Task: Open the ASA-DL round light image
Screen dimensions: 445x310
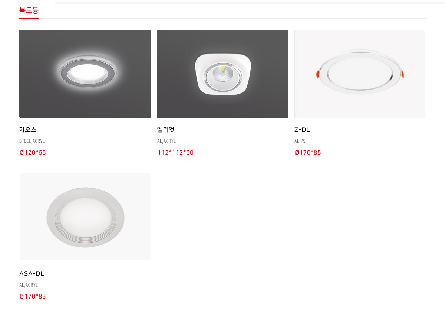Action: coord(85,217)
